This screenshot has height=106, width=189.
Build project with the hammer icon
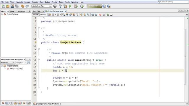tap(61, 6)
